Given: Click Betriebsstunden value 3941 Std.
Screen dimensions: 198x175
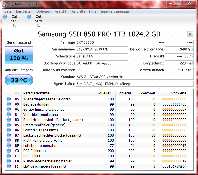Looking at the screenshot, I should pos(179,70).
